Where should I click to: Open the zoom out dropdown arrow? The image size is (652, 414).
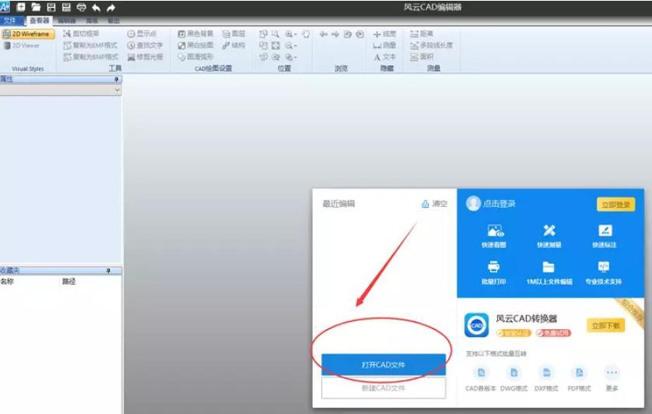pyautogui.click(x=295, y=46)
